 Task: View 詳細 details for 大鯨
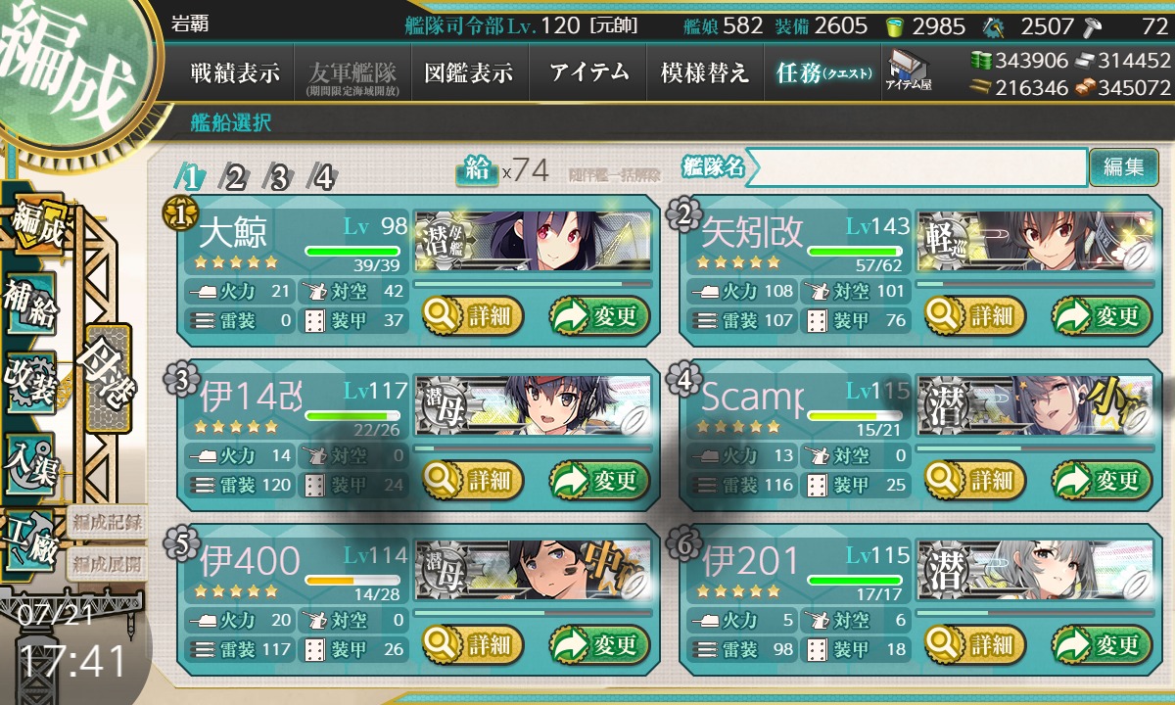[473, 315]
